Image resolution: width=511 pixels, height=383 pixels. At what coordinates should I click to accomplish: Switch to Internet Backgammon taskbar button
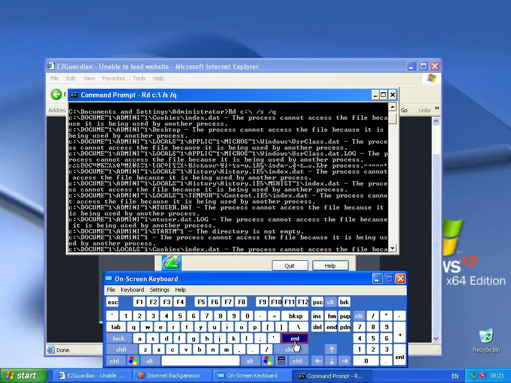tap(173, 376)
